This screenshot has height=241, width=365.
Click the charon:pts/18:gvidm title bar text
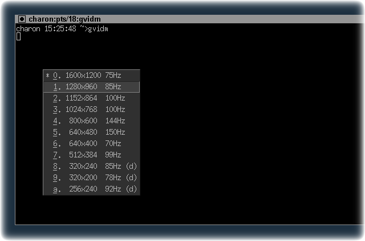(64, 19)
